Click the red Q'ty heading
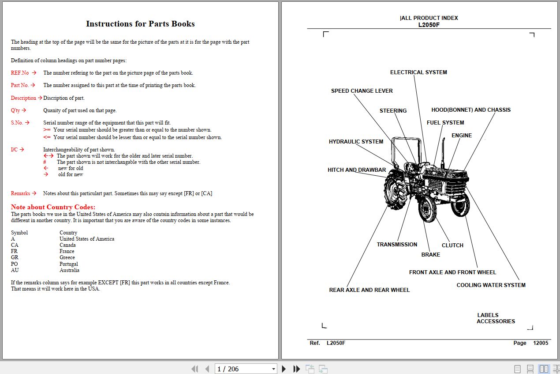 point(15,110)
